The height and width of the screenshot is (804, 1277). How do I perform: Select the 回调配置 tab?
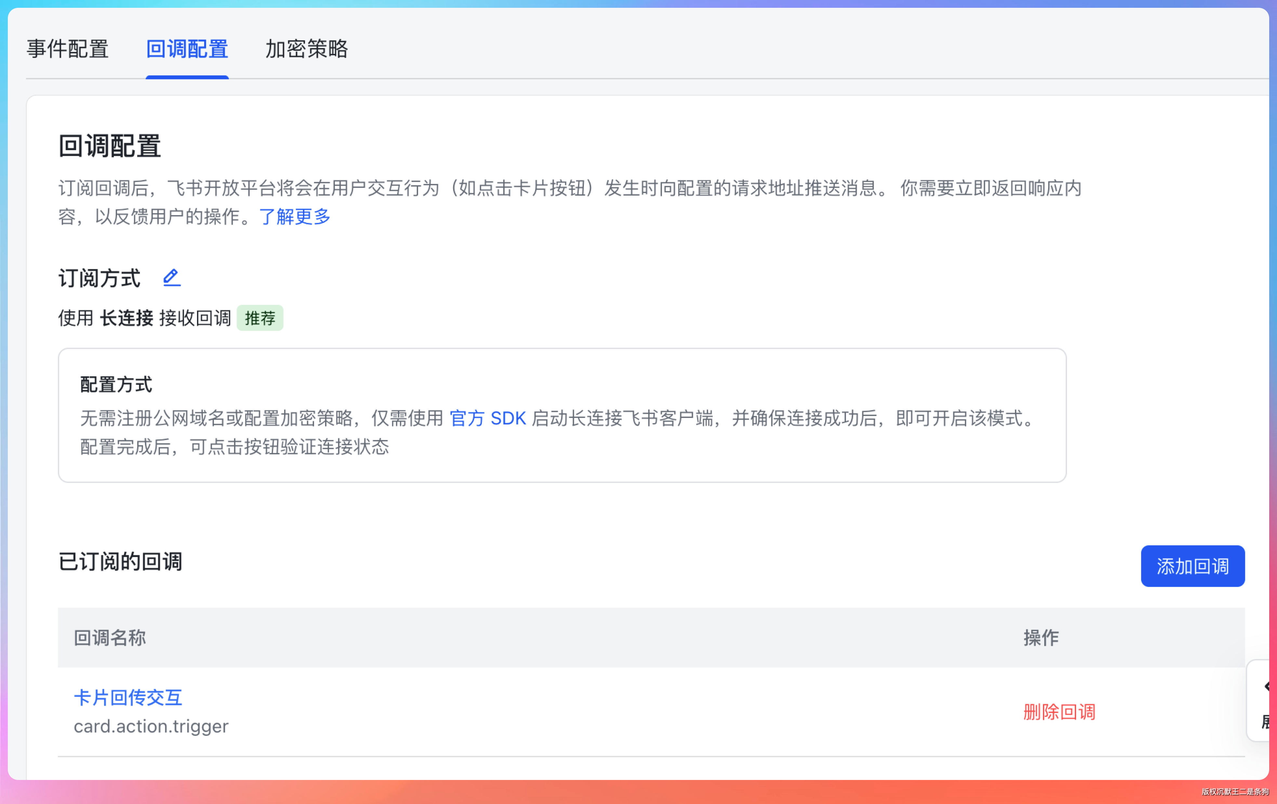(187, 49)
